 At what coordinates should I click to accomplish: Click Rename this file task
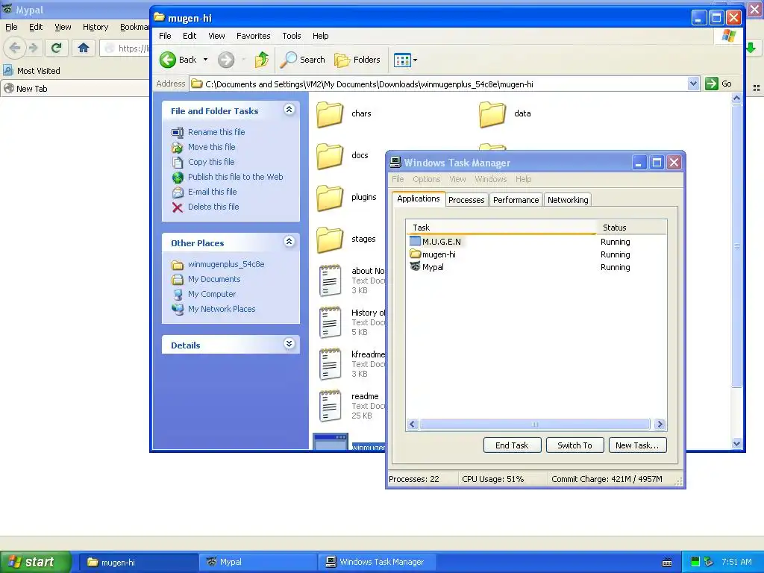216,132
